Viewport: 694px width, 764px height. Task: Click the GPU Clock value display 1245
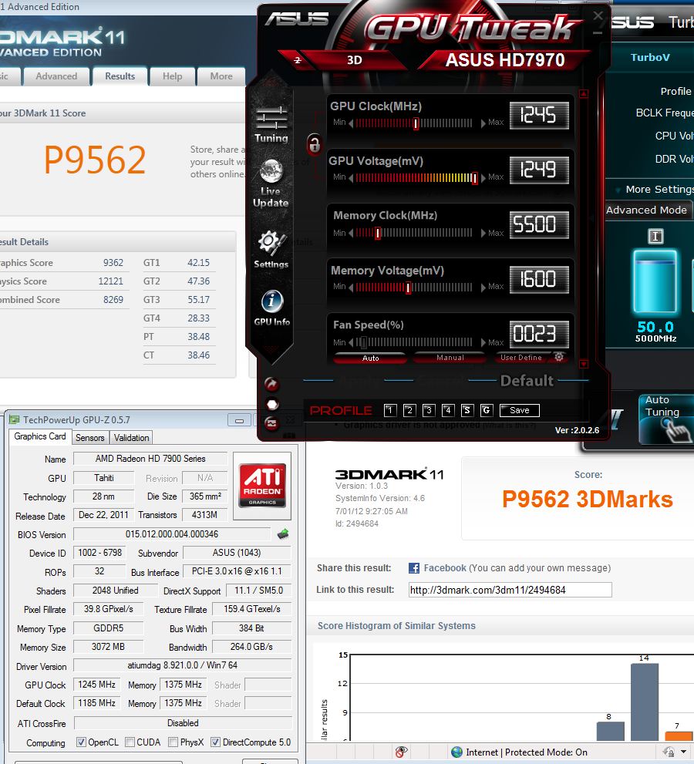point(539,116)
